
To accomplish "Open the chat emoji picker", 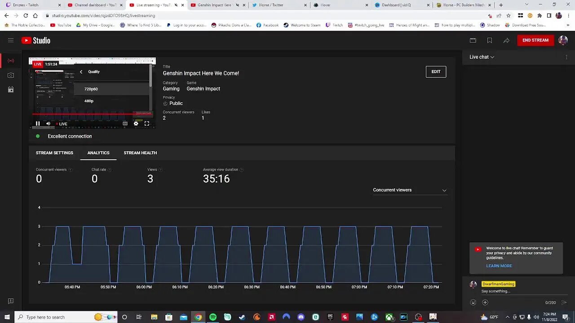I will click(x=473, y=302).
